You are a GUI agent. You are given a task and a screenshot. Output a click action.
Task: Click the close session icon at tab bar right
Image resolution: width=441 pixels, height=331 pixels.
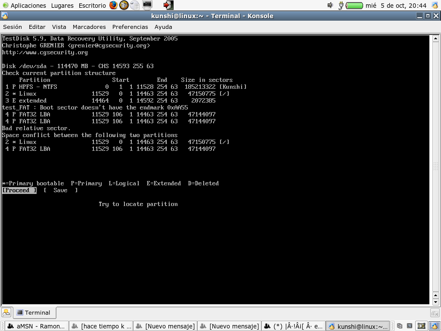click(x=435, y=313)
